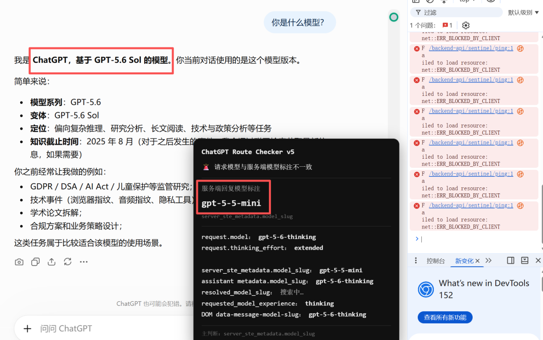Share the response using the upload arrow icon

point(51,262)
